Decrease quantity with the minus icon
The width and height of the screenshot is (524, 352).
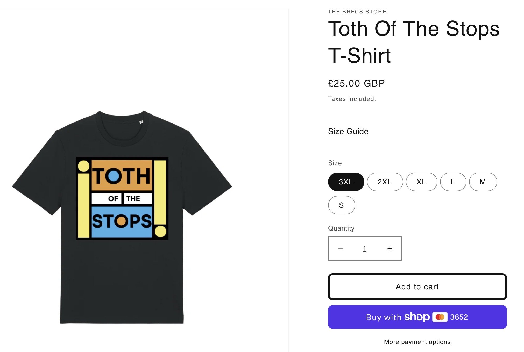click(x=341, y=249)
